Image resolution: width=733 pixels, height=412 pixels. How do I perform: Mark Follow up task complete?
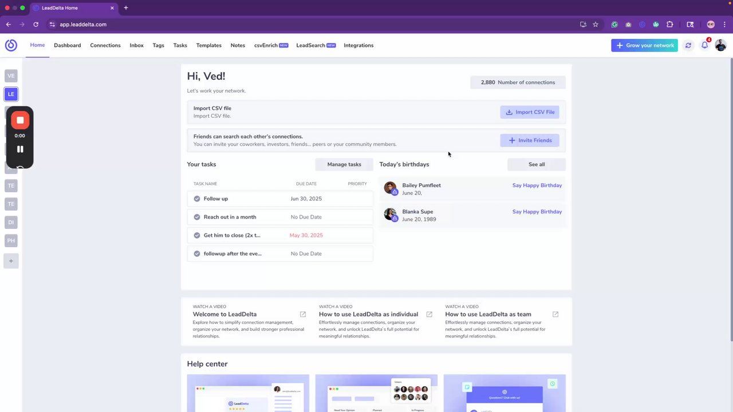(197, 199)
